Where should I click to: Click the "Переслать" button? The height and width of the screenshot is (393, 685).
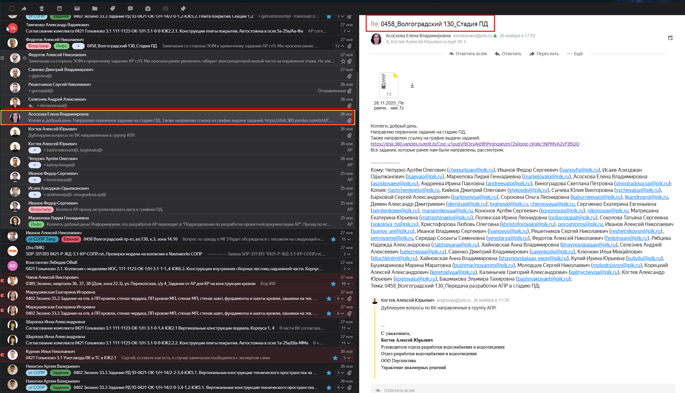544,54
